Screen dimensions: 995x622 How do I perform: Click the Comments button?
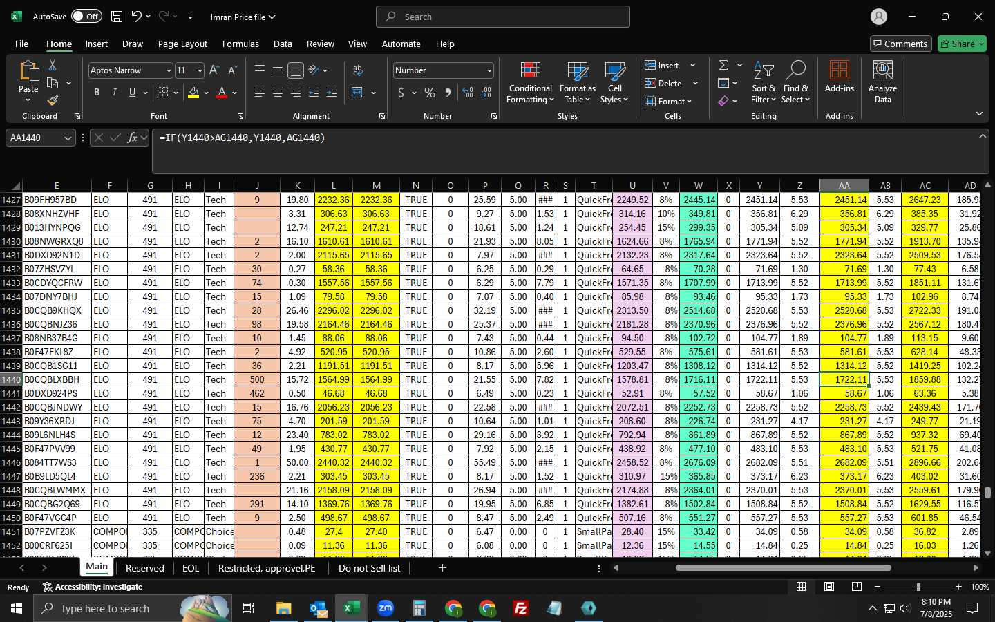[x=900, y=44]
